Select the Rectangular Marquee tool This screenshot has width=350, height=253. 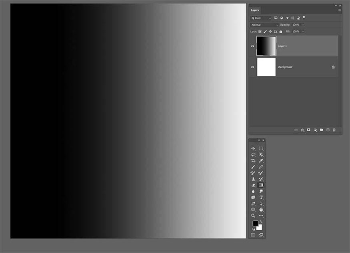coord(261,148)
